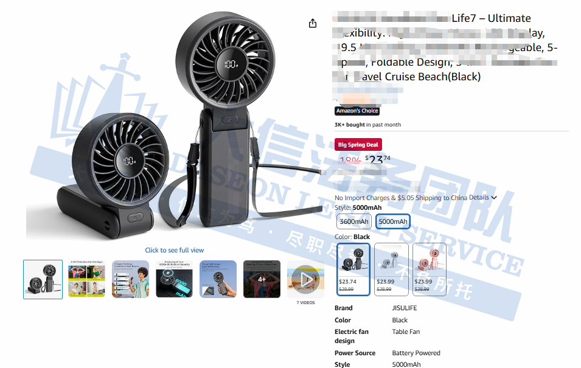Open the 4+ more images thumbnail

pos(262,279)
